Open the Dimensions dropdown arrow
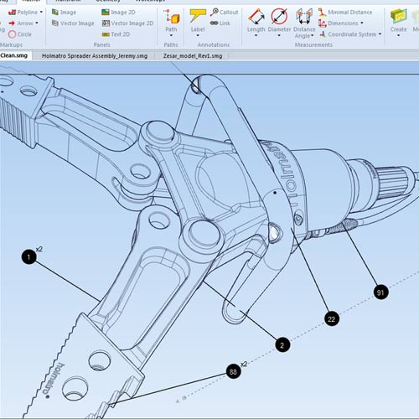419x419 pixels. click(x=362, y=23)
